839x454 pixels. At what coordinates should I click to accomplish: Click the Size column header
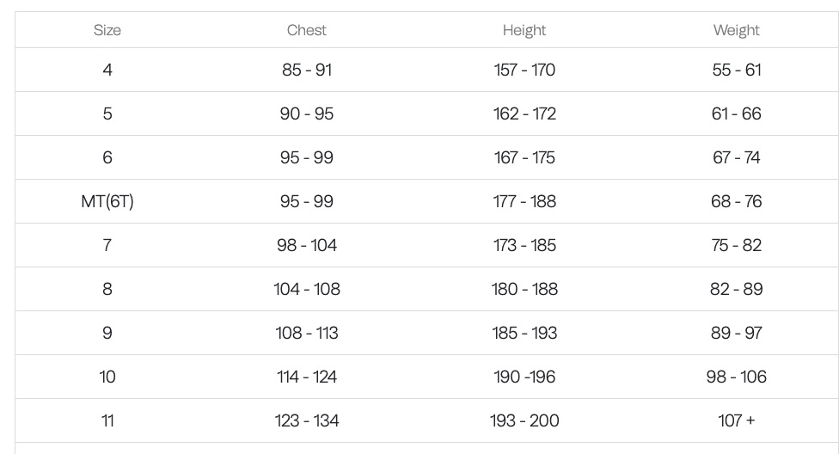(x=107, y=30)
